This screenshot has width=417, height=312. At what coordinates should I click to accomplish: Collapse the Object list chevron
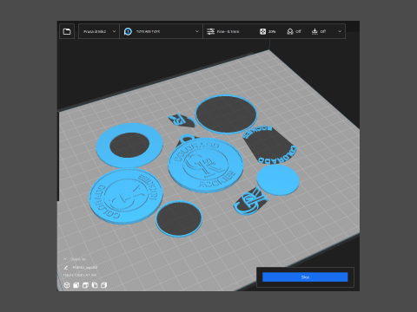(x=65, y=259)
